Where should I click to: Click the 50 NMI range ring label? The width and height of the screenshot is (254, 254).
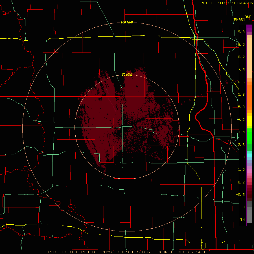point(127,75)
